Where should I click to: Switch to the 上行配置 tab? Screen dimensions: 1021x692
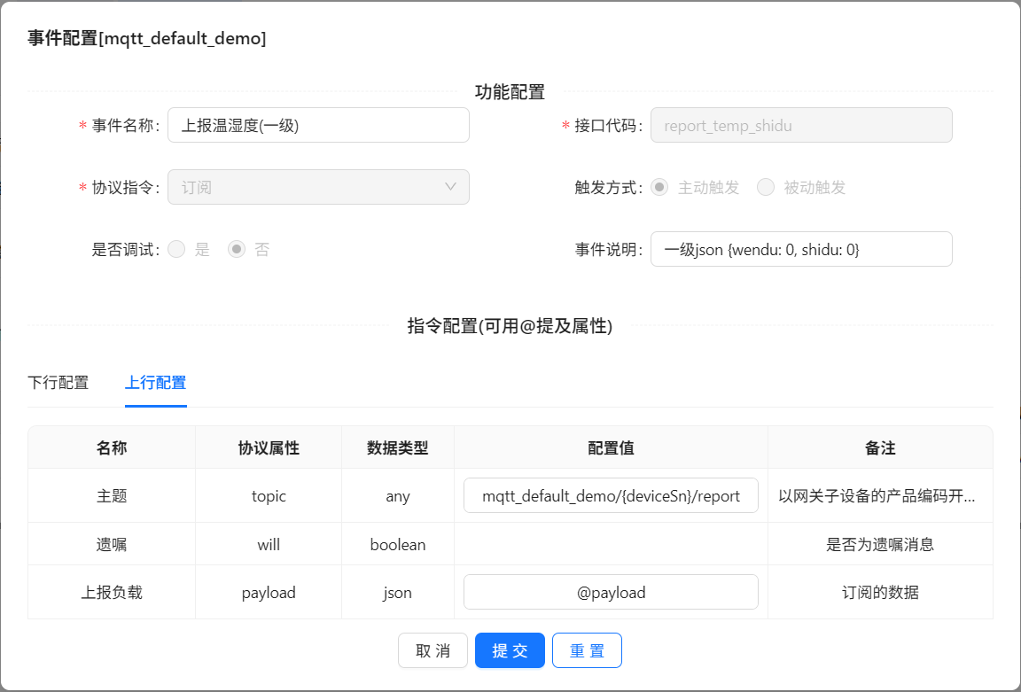tap(155, 383)
